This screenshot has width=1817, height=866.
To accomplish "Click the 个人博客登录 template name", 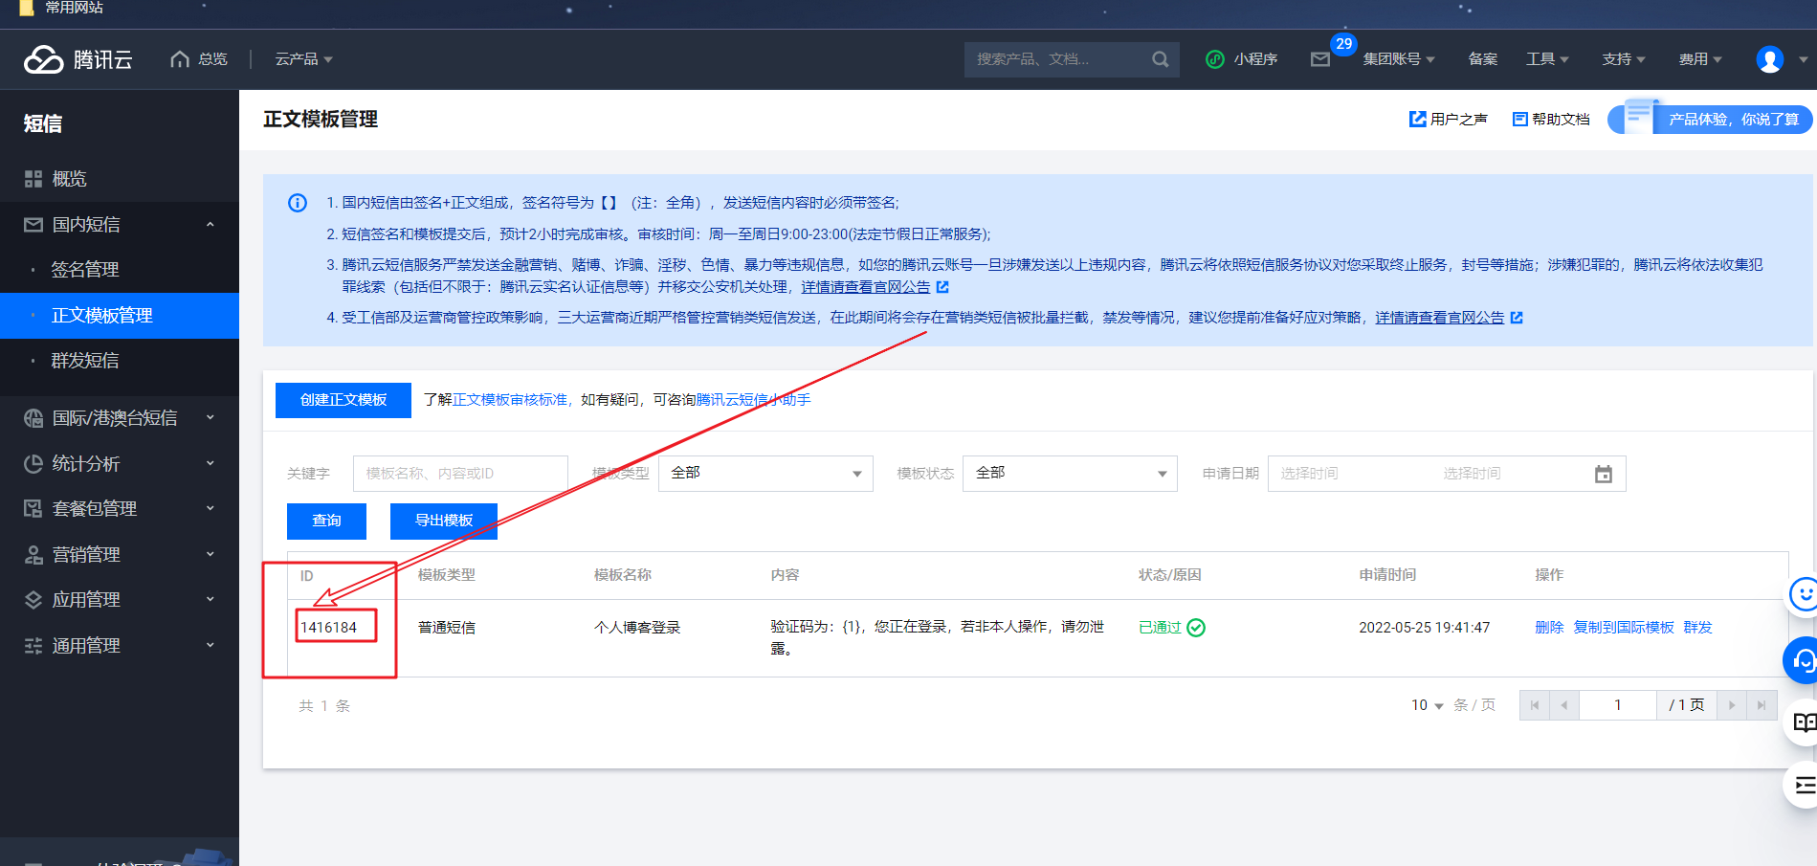I will (x=637, y=628).
